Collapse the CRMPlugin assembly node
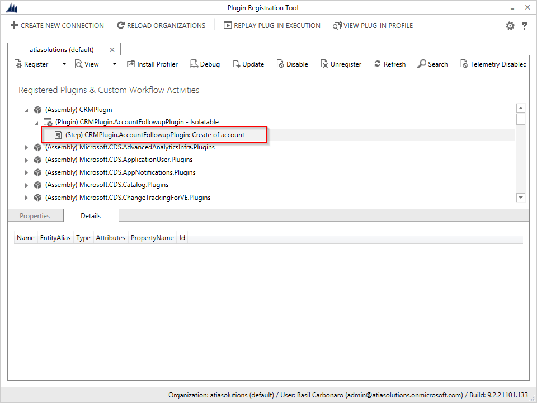Viewport: 537px width, 403px height. [26, 110]
